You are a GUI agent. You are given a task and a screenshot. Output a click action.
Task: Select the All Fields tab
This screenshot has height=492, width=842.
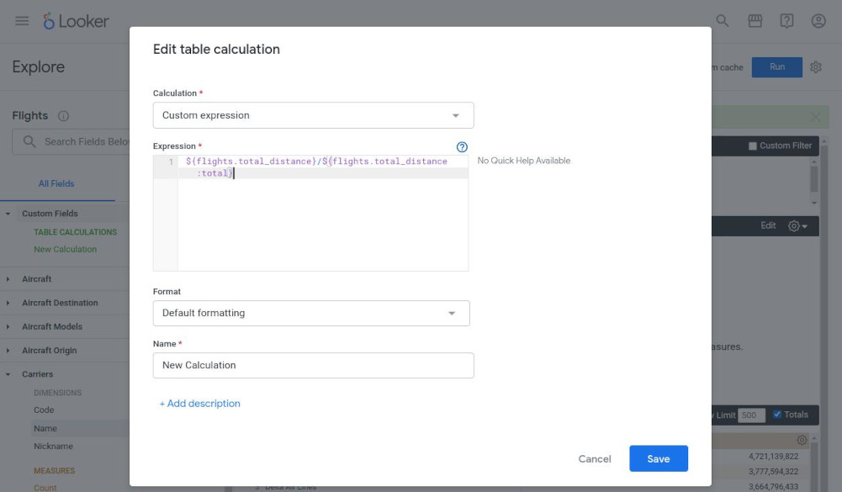click(56, 183)
